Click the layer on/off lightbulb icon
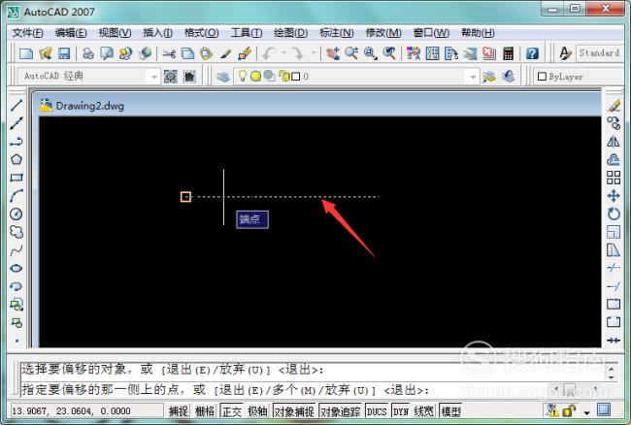The height and width of the screenshot is (425, 631). click(x=243, y=76)
